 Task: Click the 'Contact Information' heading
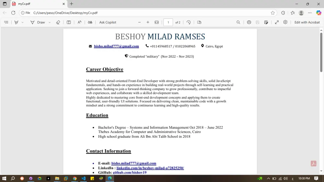109,151
